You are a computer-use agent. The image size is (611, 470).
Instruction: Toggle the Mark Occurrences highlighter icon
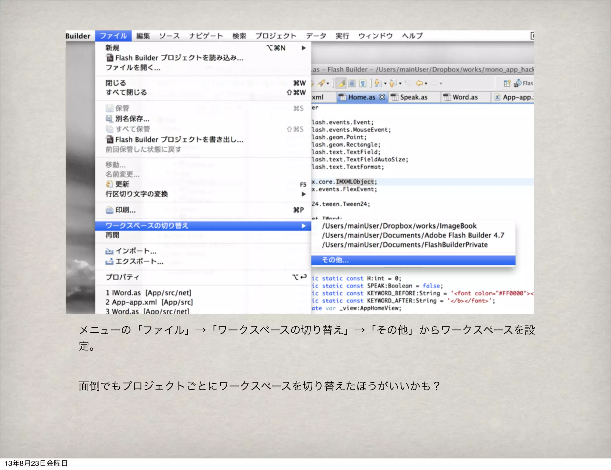342,83
